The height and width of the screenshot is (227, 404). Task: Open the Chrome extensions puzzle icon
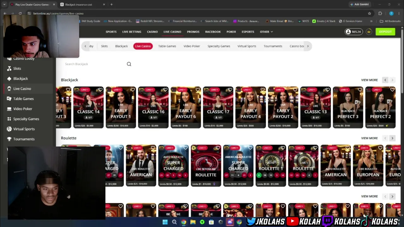coord(380,14)
